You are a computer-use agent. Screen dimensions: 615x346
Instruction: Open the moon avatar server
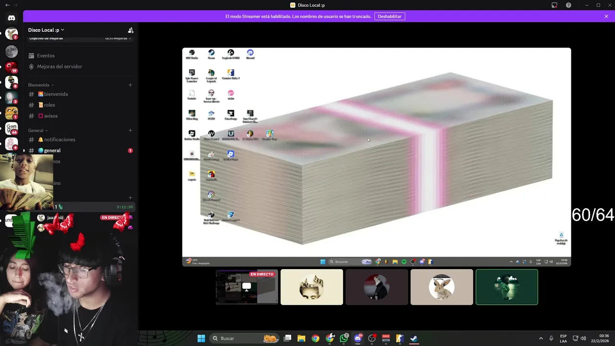click(12, 51)
